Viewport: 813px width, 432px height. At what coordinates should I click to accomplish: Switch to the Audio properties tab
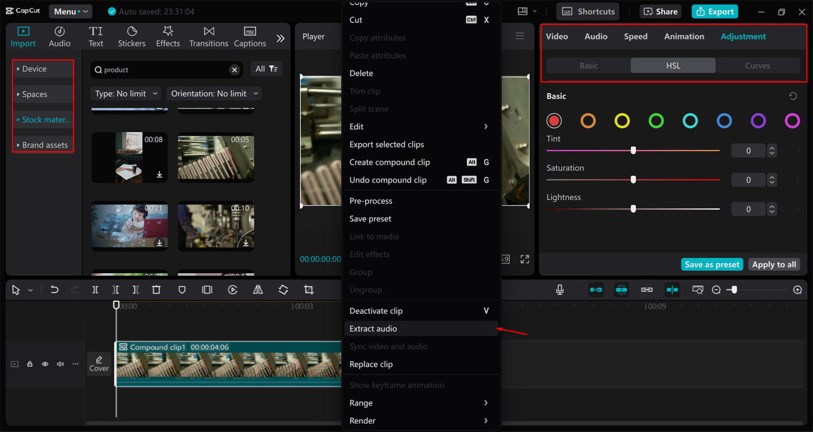click(x=596, y=36)
